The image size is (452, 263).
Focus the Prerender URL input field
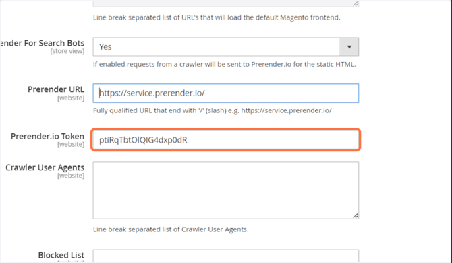coord(226,93)
